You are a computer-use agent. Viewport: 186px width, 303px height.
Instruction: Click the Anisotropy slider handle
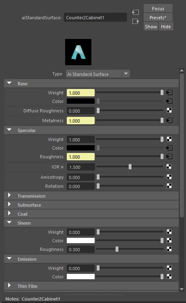pyautogui.click(x=98, y=177)
